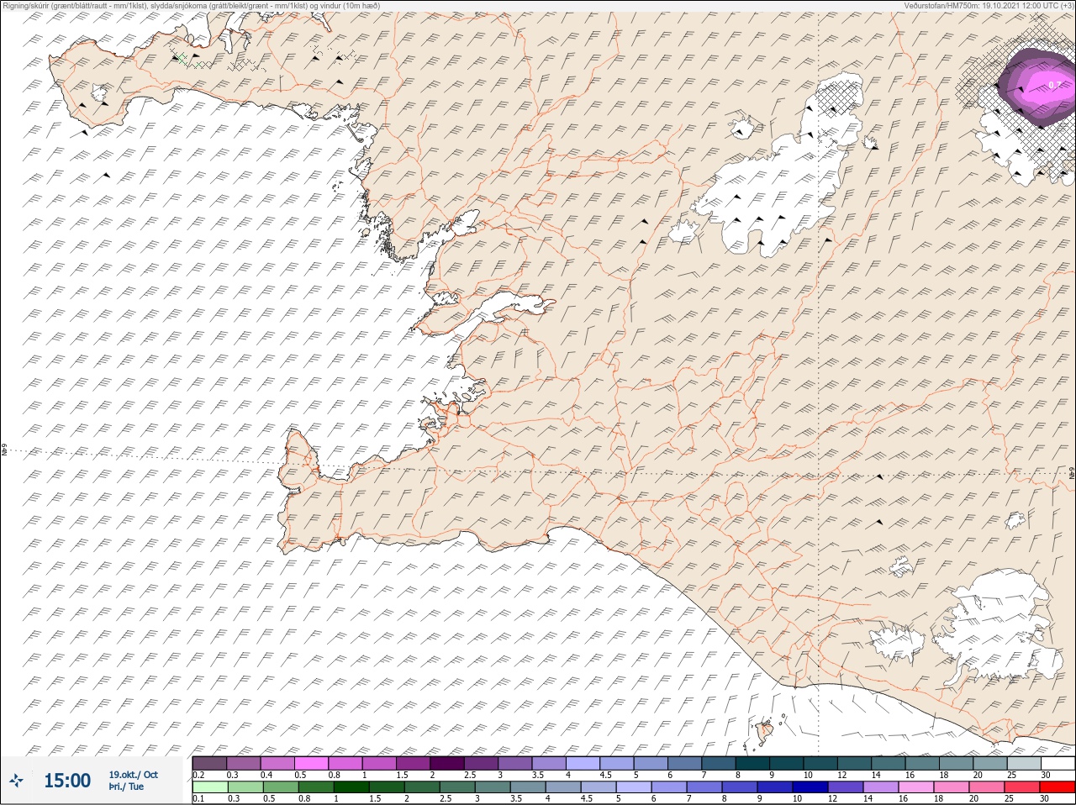1076x805 pixels.
Task: Click the '19.okt./ Oct' date text
Action: point(133,775)
